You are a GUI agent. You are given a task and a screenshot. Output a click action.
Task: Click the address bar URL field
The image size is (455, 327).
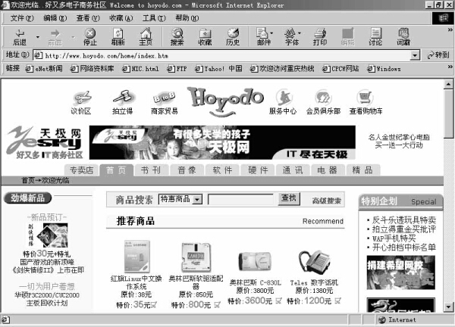click(222, 55)
